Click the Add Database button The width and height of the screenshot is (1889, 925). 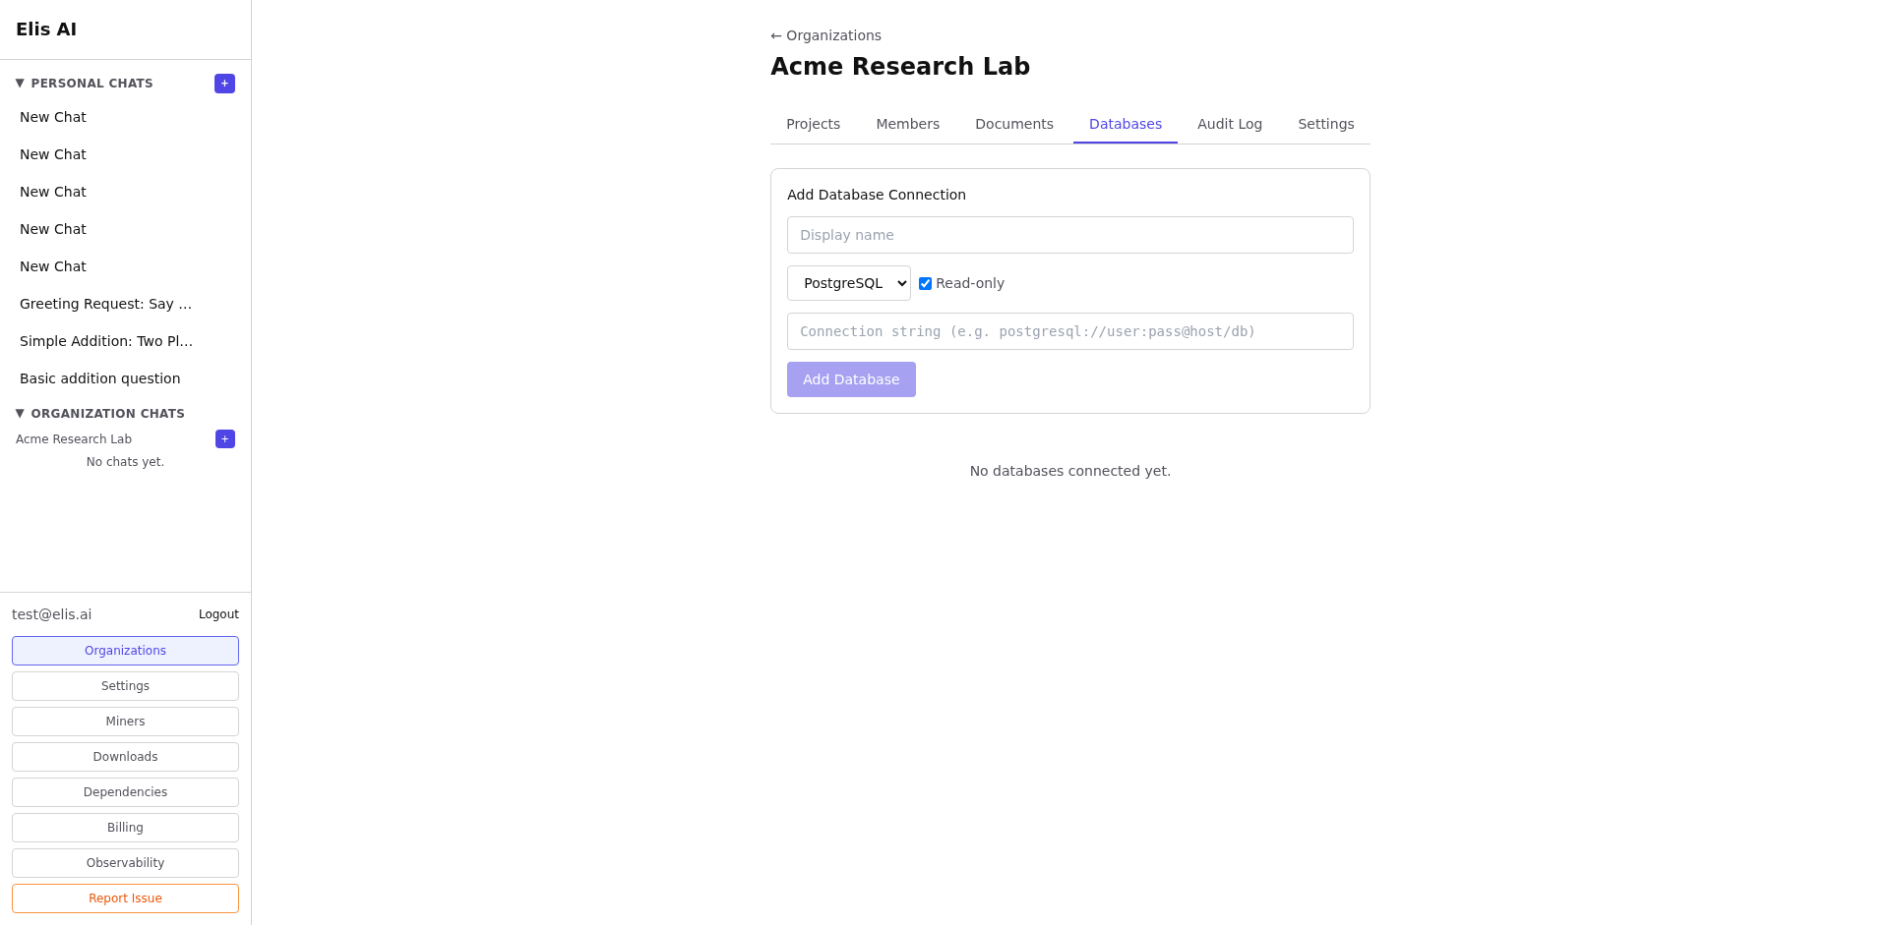coord(851,379)
